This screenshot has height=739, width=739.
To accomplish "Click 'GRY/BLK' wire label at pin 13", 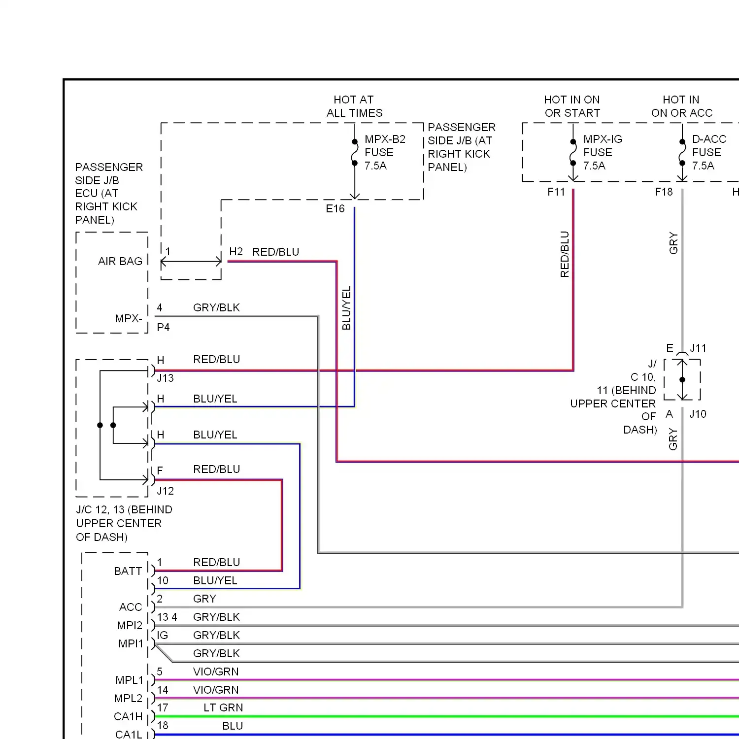I will [x=216, y=617].
